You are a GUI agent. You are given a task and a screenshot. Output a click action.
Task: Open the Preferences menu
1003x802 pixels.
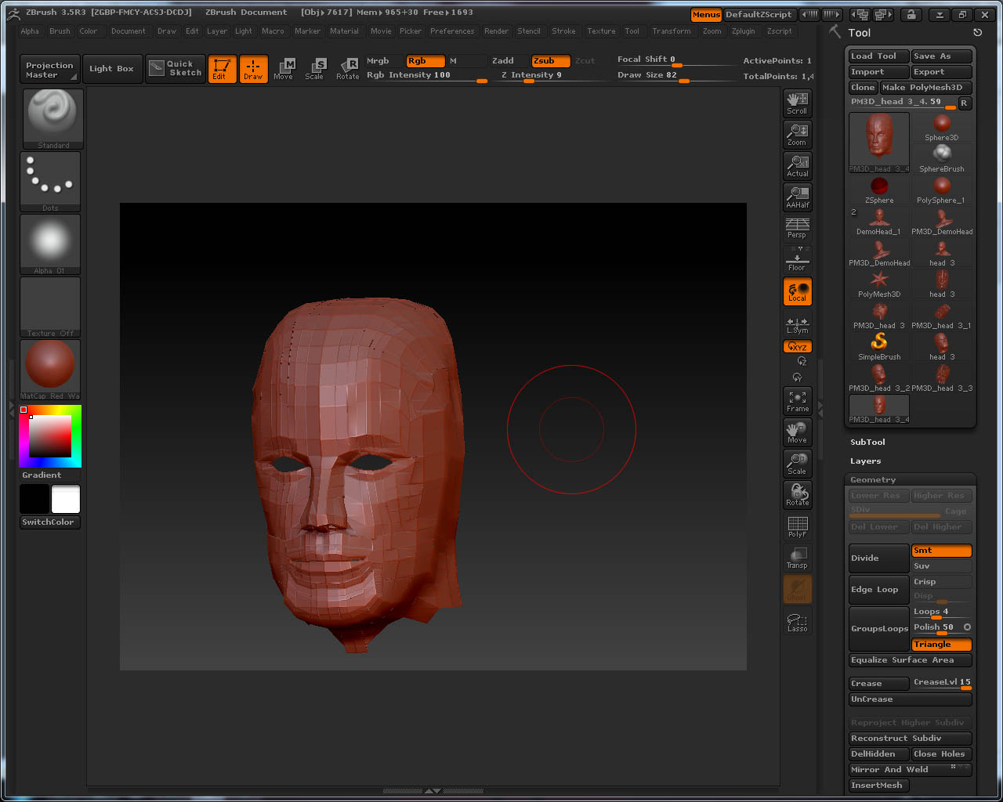(x=452, y=31)
